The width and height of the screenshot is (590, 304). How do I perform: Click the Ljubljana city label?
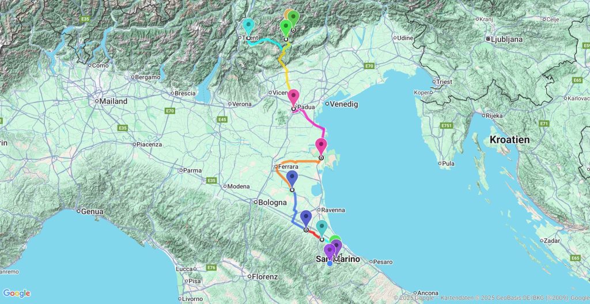[x=505, y=39]
